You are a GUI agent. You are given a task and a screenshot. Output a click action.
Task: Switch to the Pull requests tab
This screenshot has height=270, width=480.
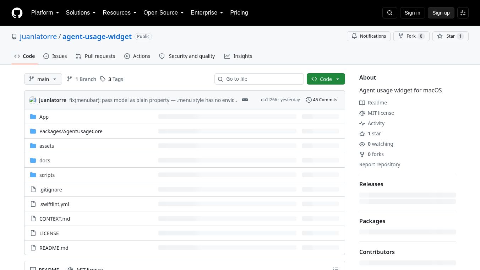[x=96, y=56]
